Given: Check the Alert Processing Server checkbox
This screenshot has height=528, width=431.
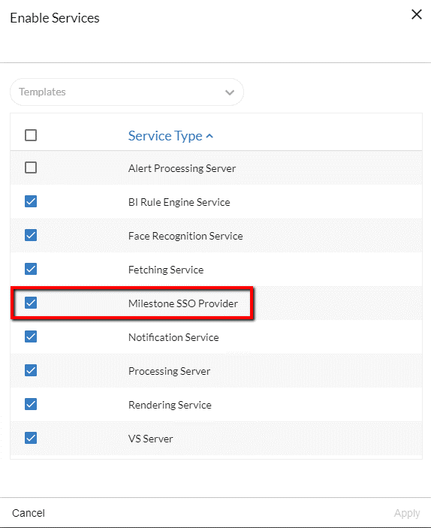Looking at the screenshot, I should point(31,167).
